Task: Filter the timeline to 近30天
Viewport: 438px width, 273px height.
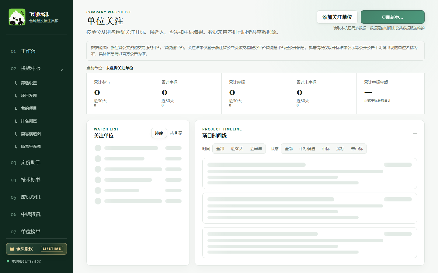Action: tap(237, 149)
